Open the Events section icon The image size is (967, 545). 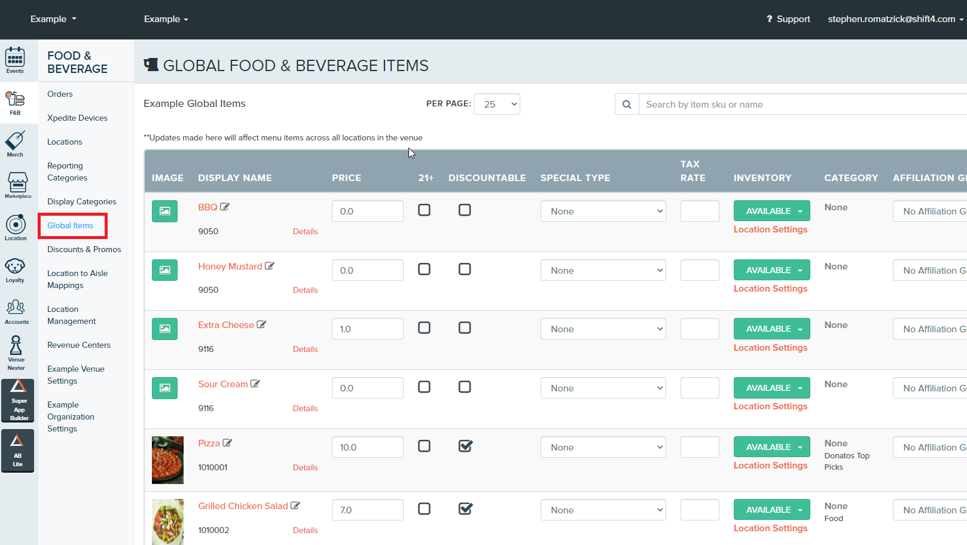[x=15, y=60]
